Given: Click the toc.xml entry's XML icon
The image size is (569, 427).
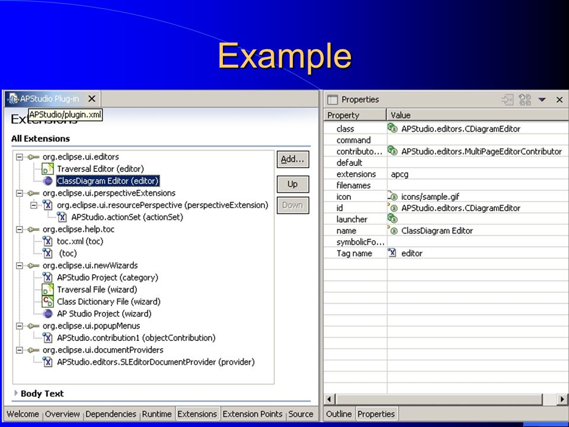Looking at the screenshot, I should point(47,241).
